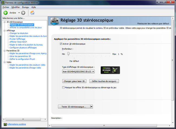Click Définir touches de raccourci button
Image resolution: width=176 pixels, height=129 pixels.
[x=104, y=81]
